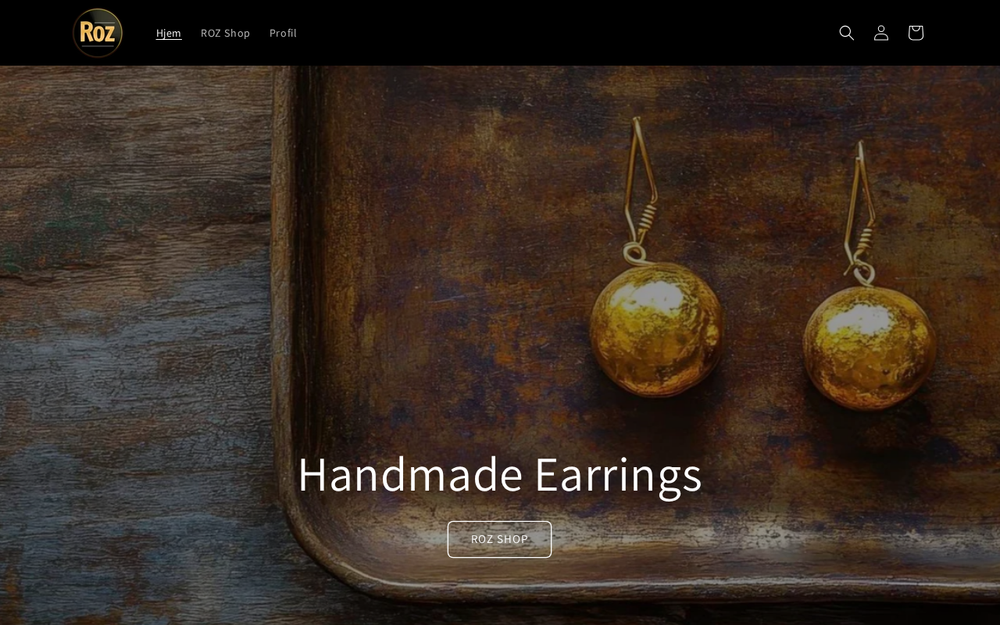Click the outlined ROZ SHOP button
The height and width of the screenshot is (625, 1000).
pos(499,539)
